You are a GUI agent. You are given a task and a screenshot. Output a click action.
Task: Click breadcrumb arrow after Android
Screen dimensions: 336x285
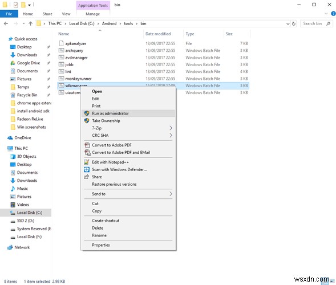click(x=120, y=23)
